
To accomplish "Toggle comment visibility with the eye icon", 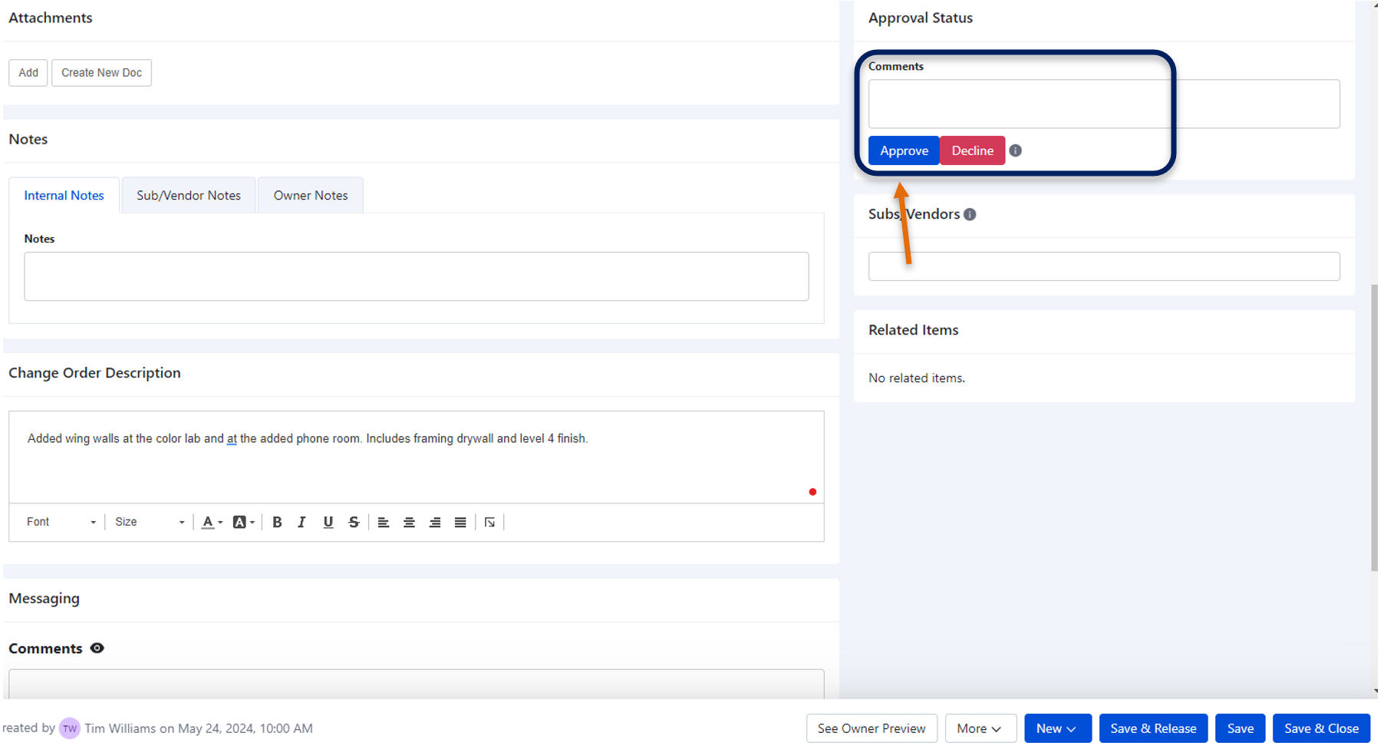I will [97, 648].
